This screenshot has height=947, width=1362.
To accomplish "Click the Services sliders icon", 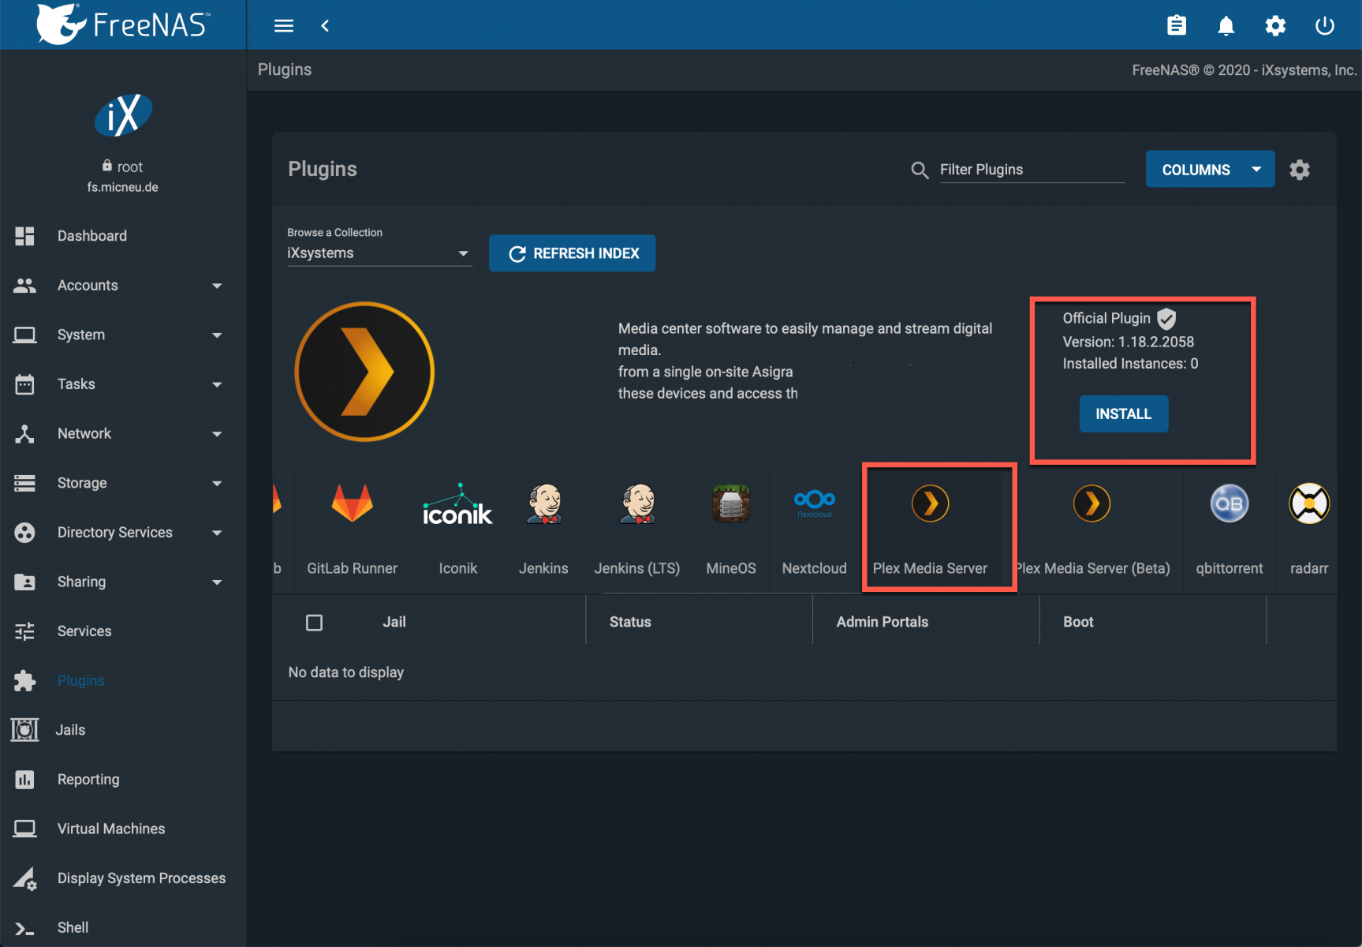I will (24, 631).
